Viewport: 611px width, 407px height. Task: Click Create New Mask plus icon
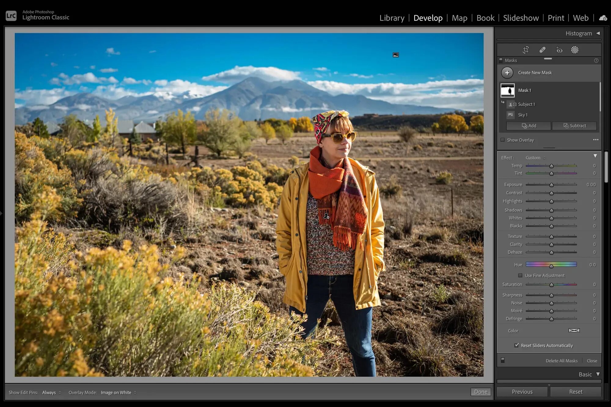507,73
